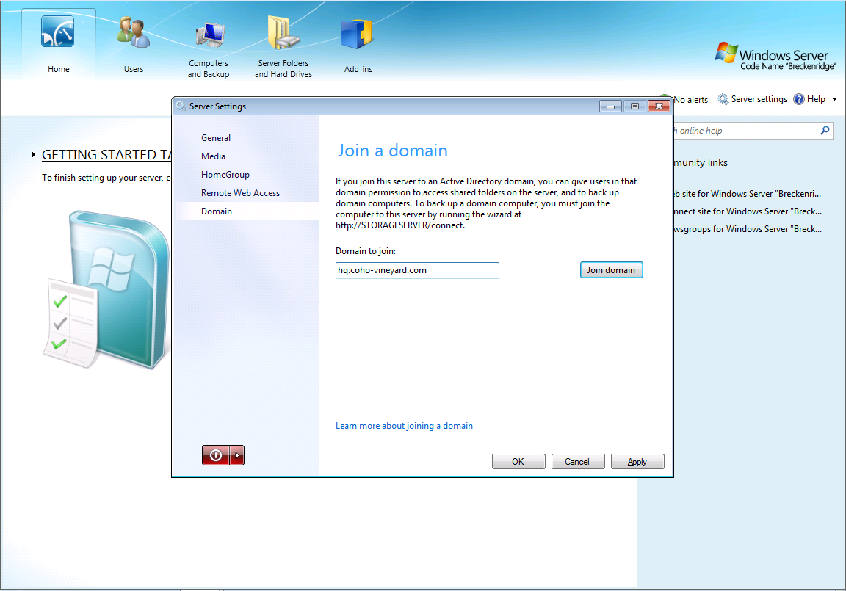Click Apply in Server Settings

(x=637, y=462)
